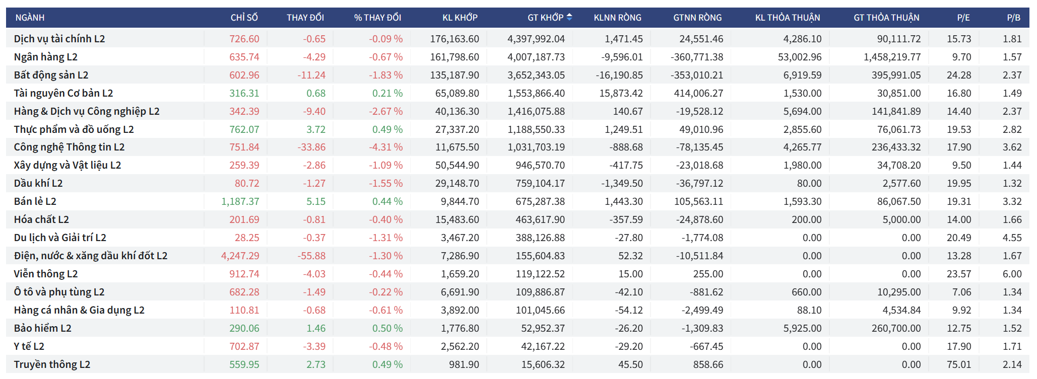Viewport: 1037px width, 379px height.
Task: Sort by GTNN RÒNG column header
Action: [697, 18]
